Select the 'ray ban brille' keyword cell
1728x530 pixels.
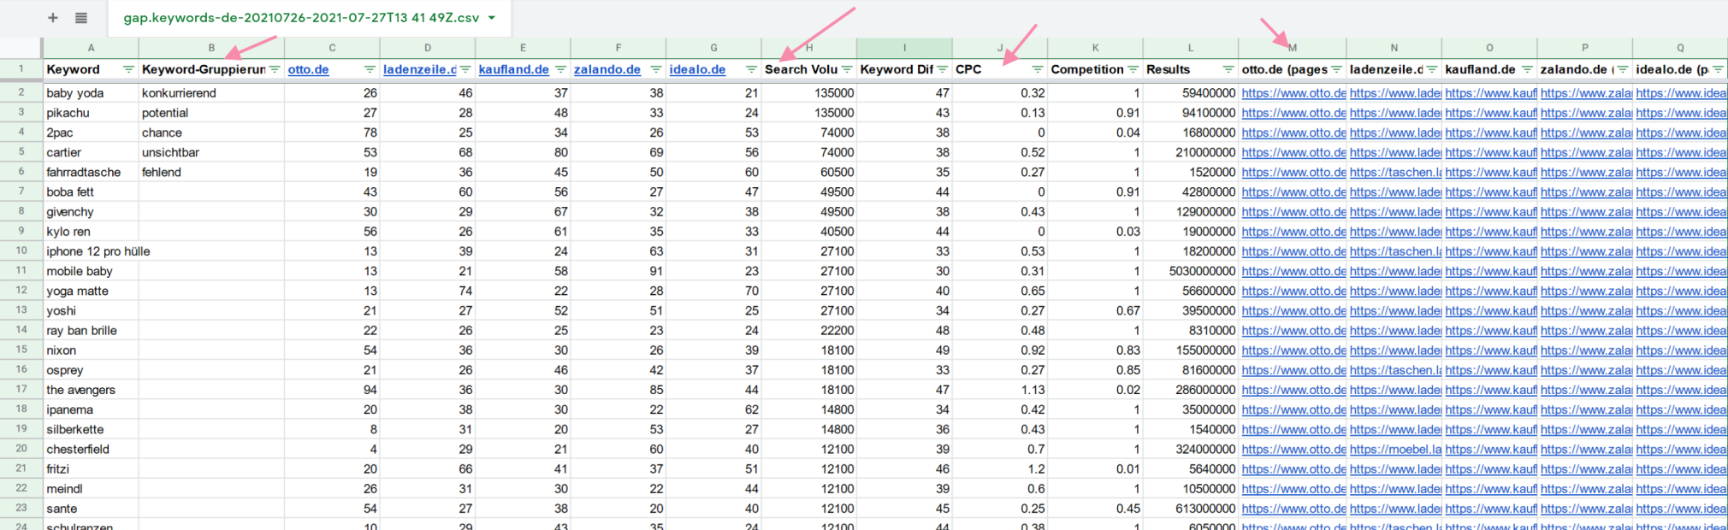tap(91, 330)
